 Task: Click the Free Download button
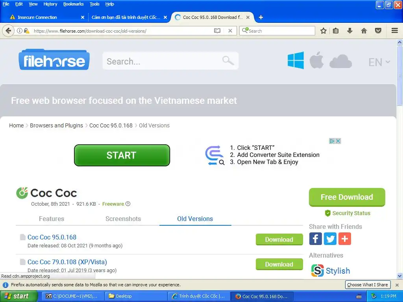(x=347, y=197)
